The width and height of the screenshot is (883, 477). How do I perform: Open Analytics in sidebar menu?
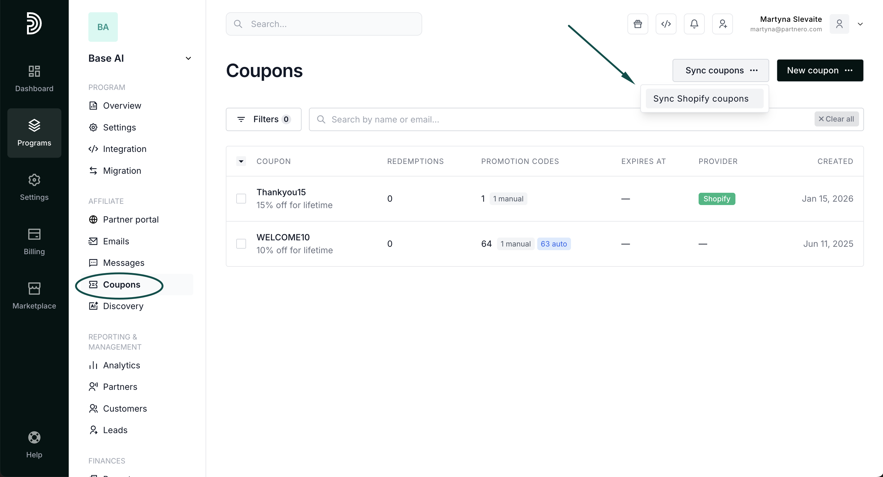coord(121,365)
